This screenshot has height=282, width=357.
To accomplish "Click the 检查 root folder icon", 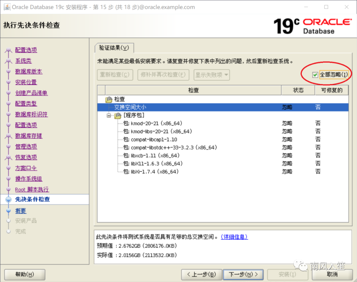I will 109,99.
